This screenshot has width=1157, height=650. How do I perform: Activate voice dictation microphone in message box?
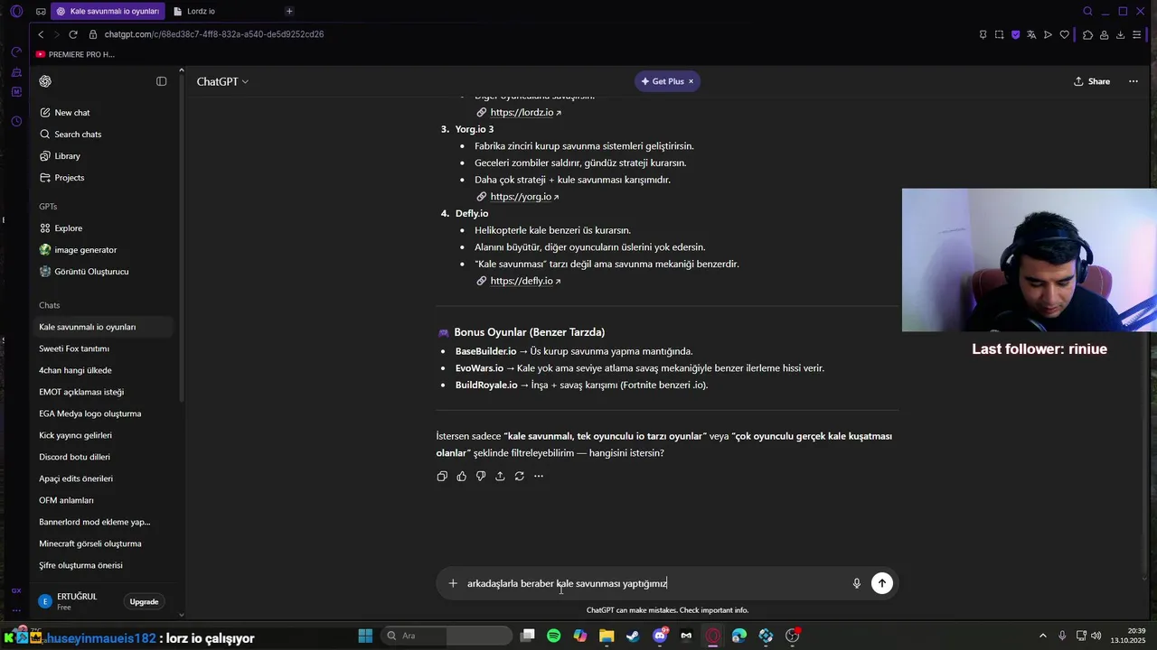856,583
